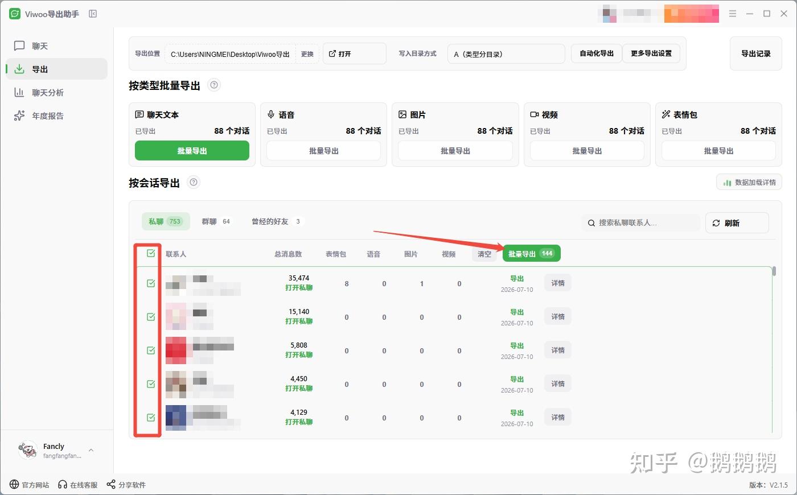Click the green 批量导出 144 button
This screenshot has height=495, width=797.
(532, 254)
